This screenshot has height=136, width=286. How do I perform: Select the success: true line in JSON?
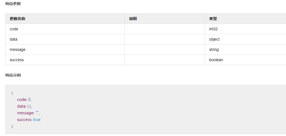[x=29, y=120]
